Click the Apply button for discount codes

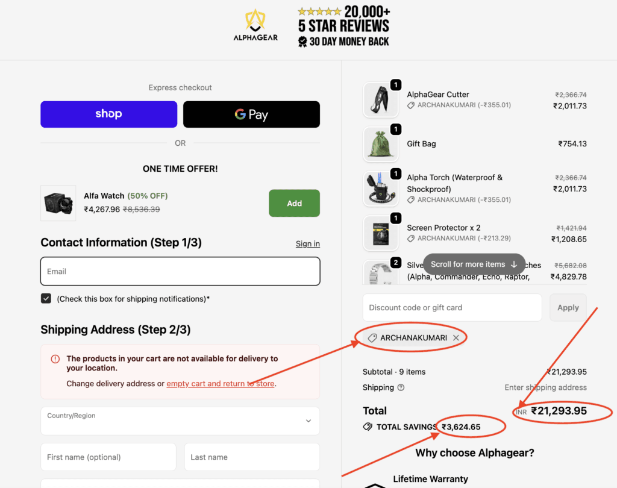(x=568, y=307)
